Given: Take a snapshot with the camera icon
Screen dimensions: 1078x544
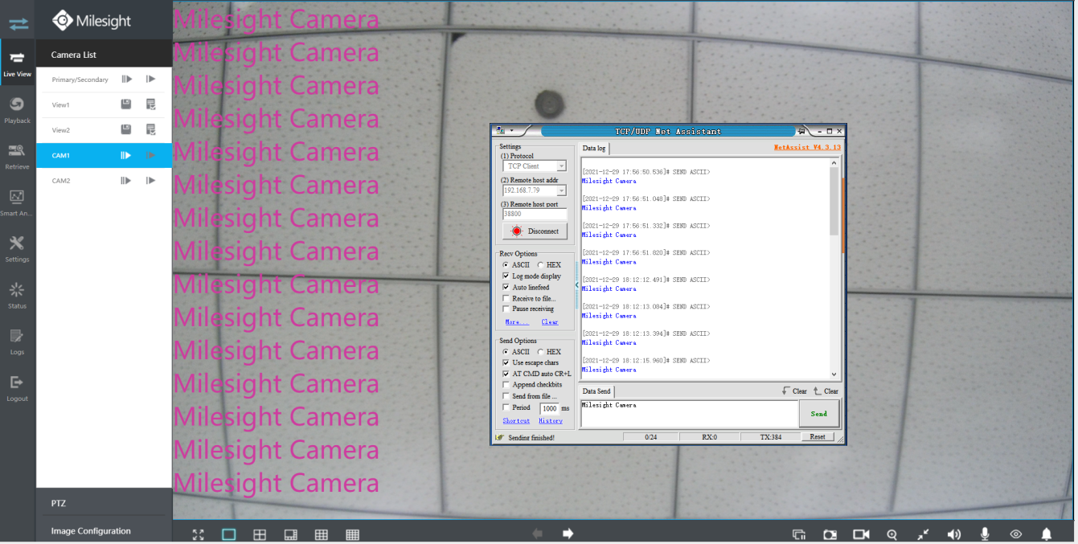Looking at the screenshot, I should 830,534.
